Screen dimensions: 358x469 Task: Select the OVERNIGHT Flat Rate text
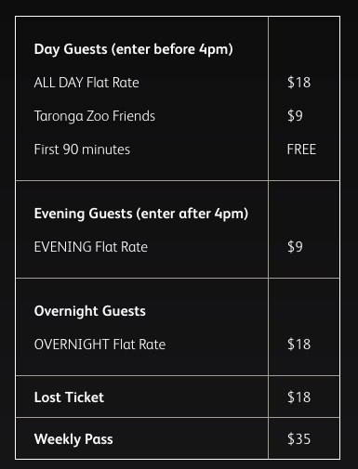99,345
